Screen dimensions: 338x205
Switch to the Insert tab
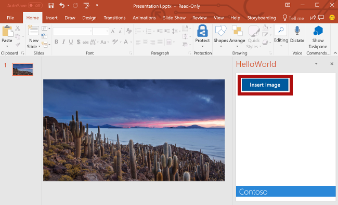click(x=51, y=18)
